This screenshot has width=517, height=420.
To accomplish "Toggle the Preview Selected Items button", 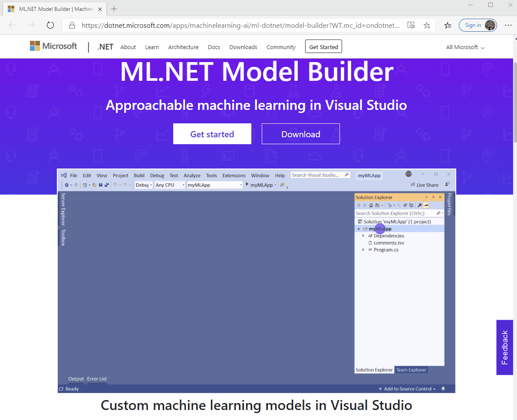I will 426,205.
